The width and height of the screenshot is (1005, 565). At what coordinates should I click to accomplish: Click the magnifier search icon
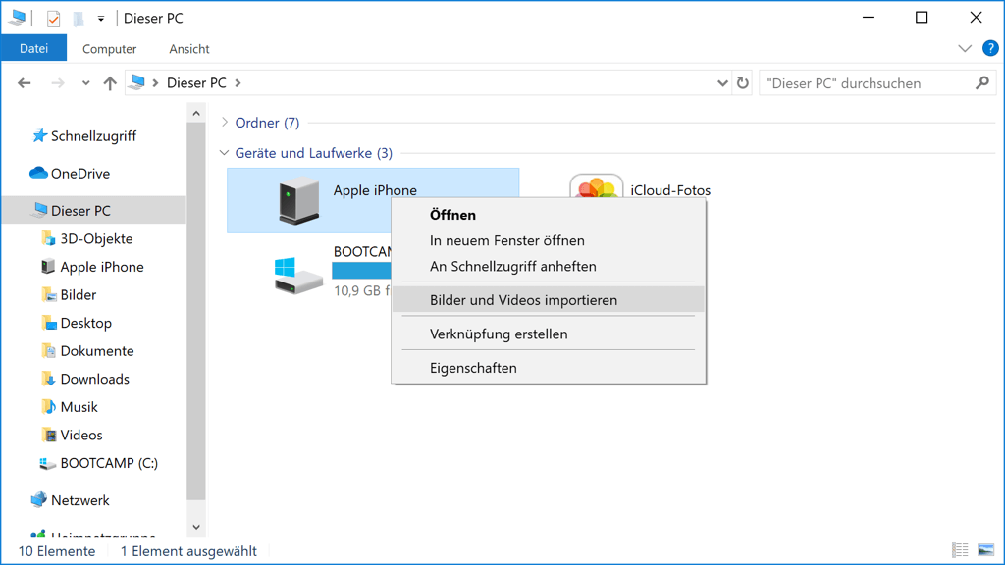tap(981, 82)
